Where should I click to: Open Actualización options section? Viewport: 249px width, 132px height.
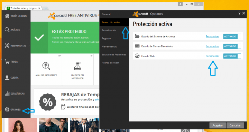click(109, 30)
